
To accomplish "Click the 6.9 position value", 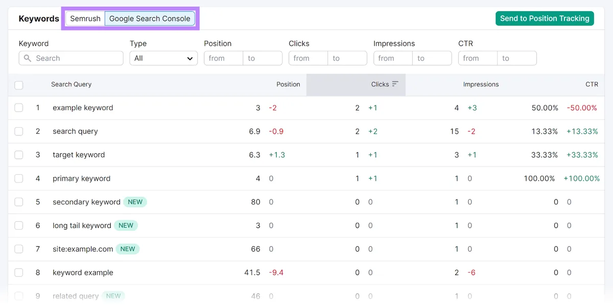I will coord(254,131).
